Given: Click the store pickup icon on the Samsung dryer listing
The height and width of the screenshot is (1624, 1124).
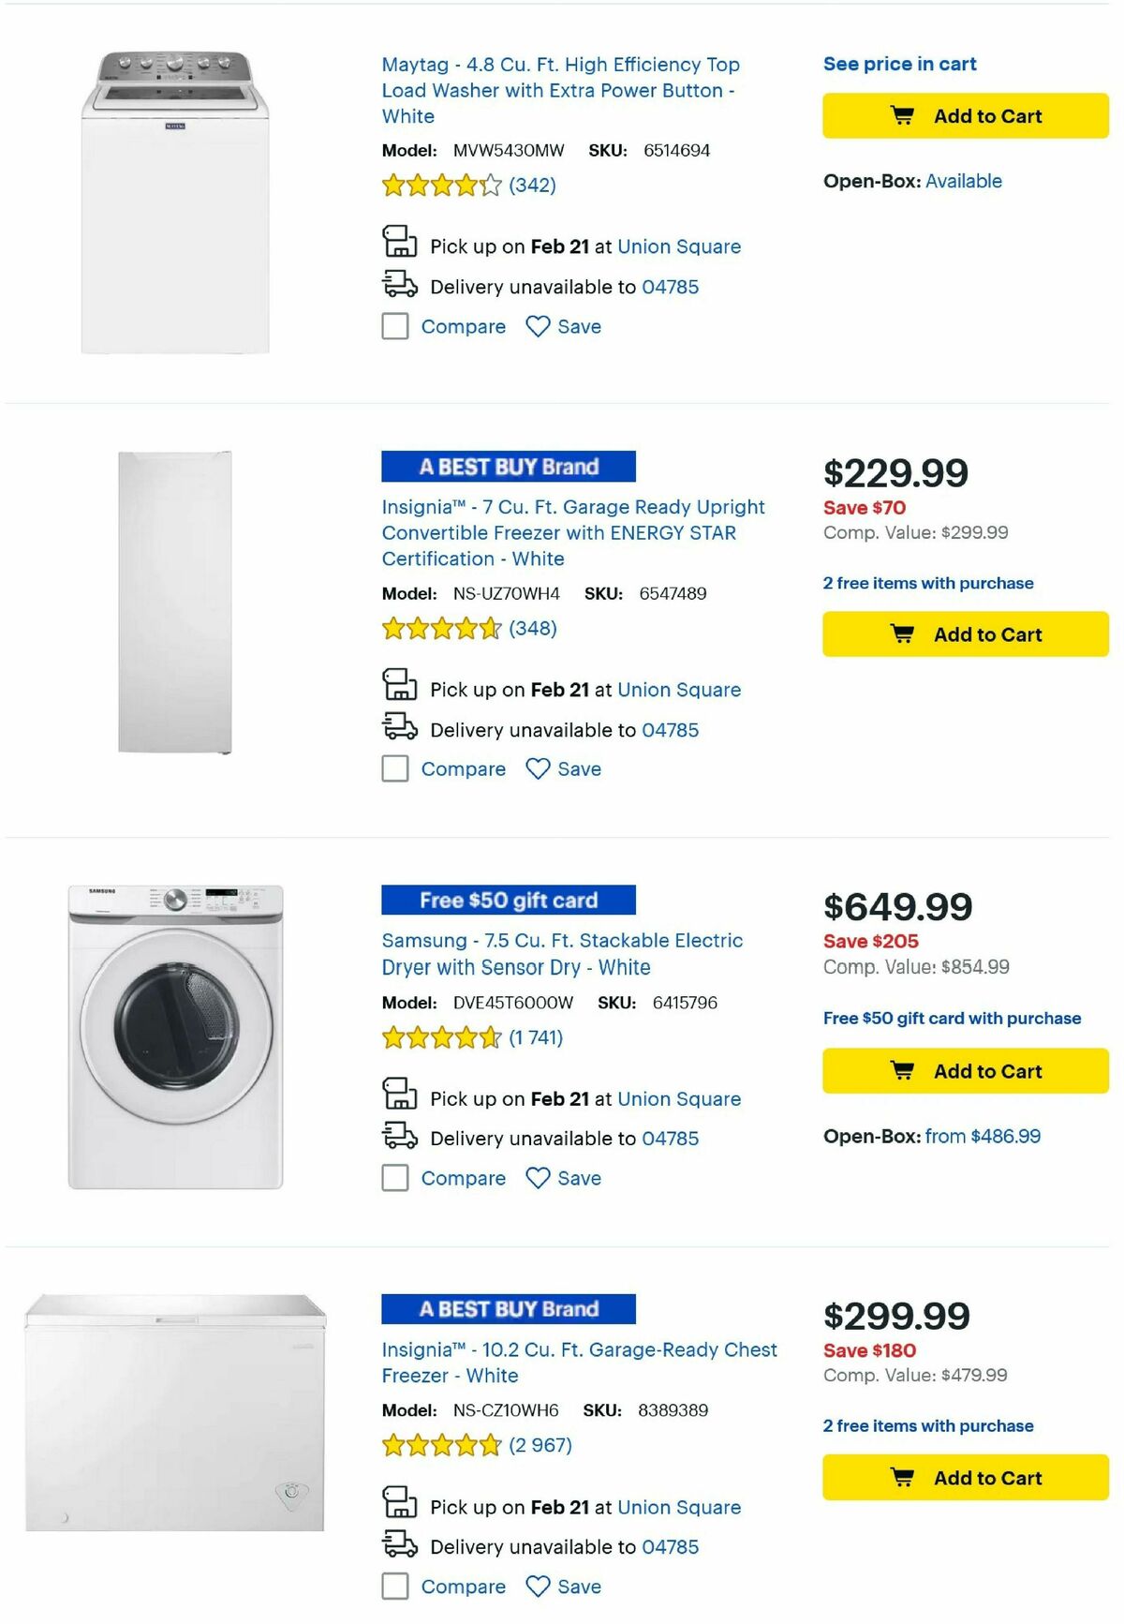Looking at the screenshot, I should coord(400,1092).
